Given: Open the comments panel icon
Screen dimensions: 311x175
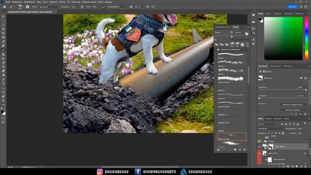Looking at the screenshot, I should (254, 15).
